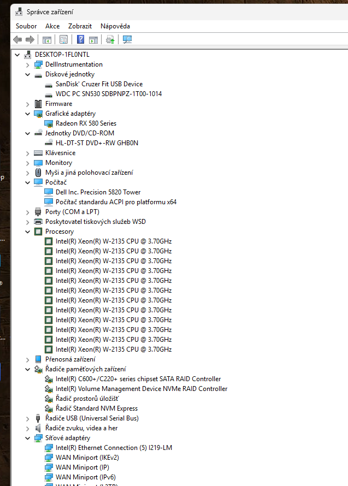The width and height of the screenshot is (348, 486).
Task: Collapse the Grafické adaptéry node
Action: (x=28, y=114)
